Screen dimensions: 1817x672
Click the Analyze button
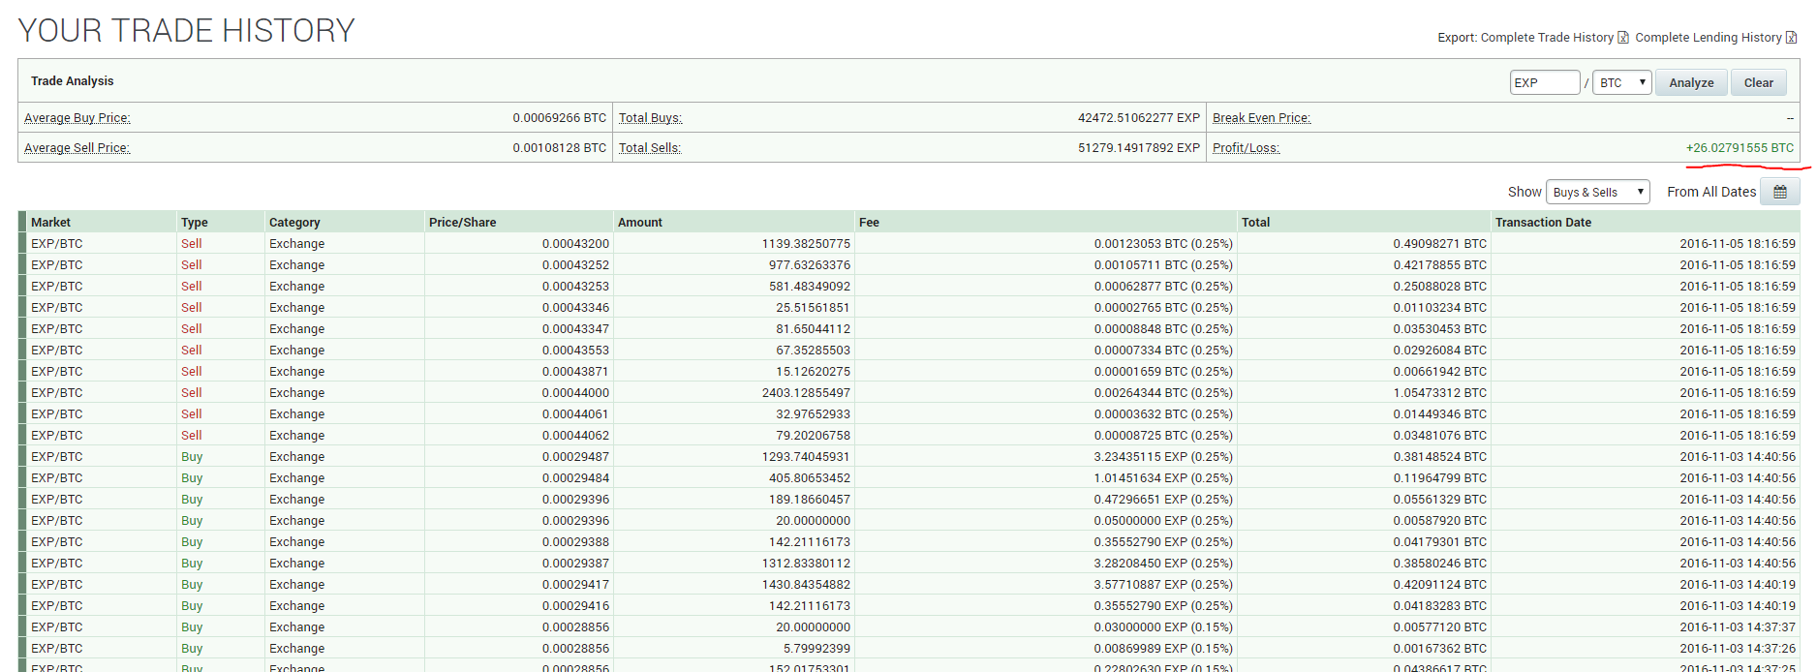coord(1691,82)
